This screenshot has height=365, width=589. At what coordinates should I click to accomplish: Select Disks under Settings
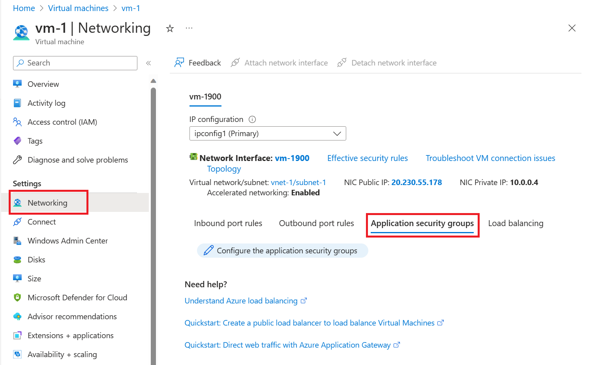tap(37, 259)
